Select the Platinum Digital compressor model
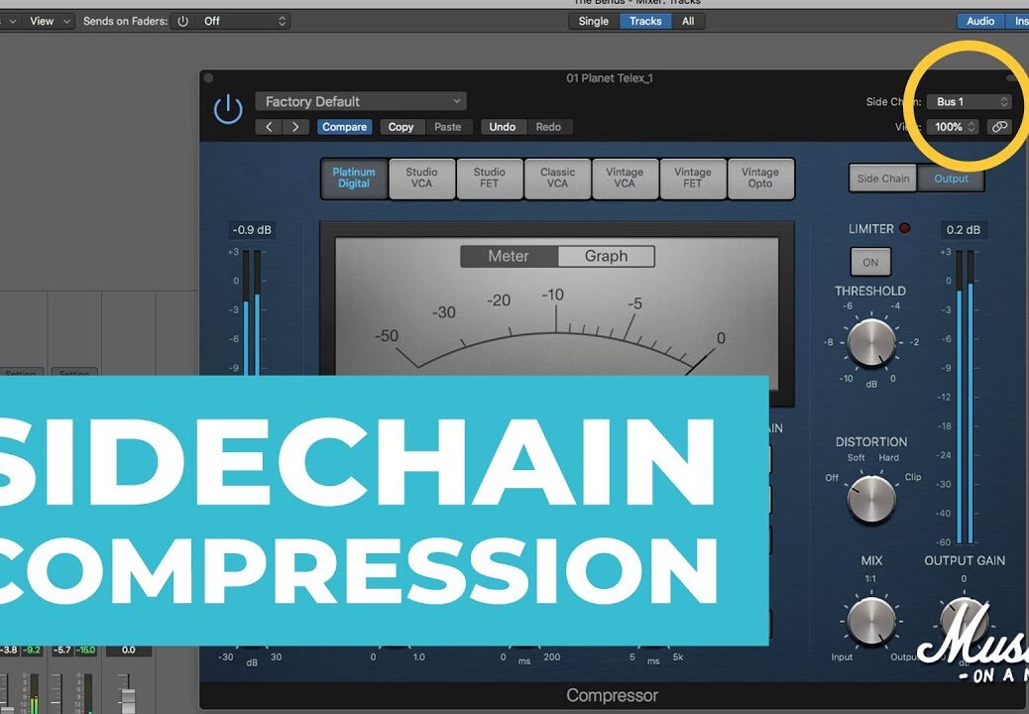1029x714 pixels. point(354,178)
